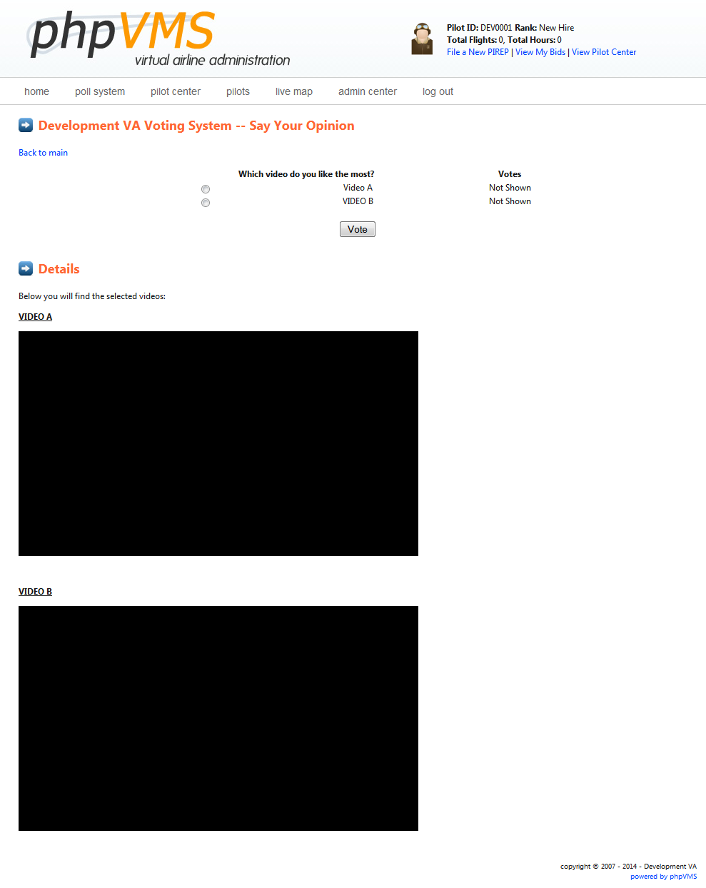This screenshot has width=706, height=888.
Task: Submit the poll with Vote button
Action: click(x=358, y=229)
